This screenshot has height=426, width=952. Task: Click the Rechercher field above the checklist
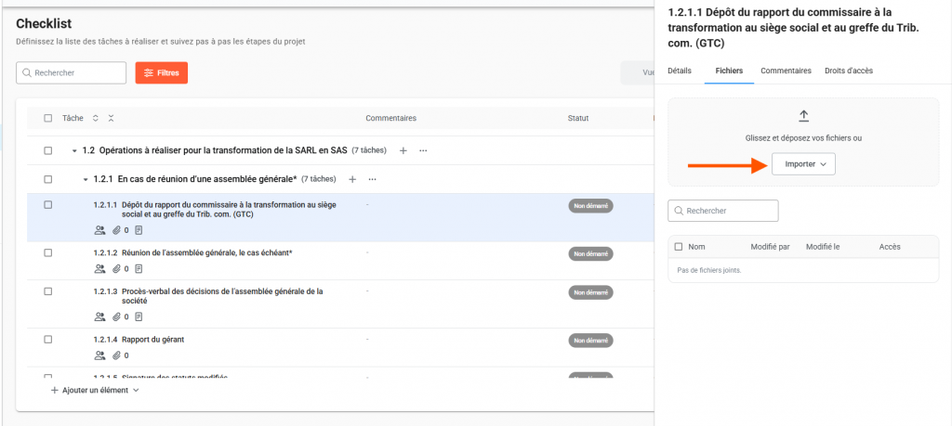[x=72, y=72]
